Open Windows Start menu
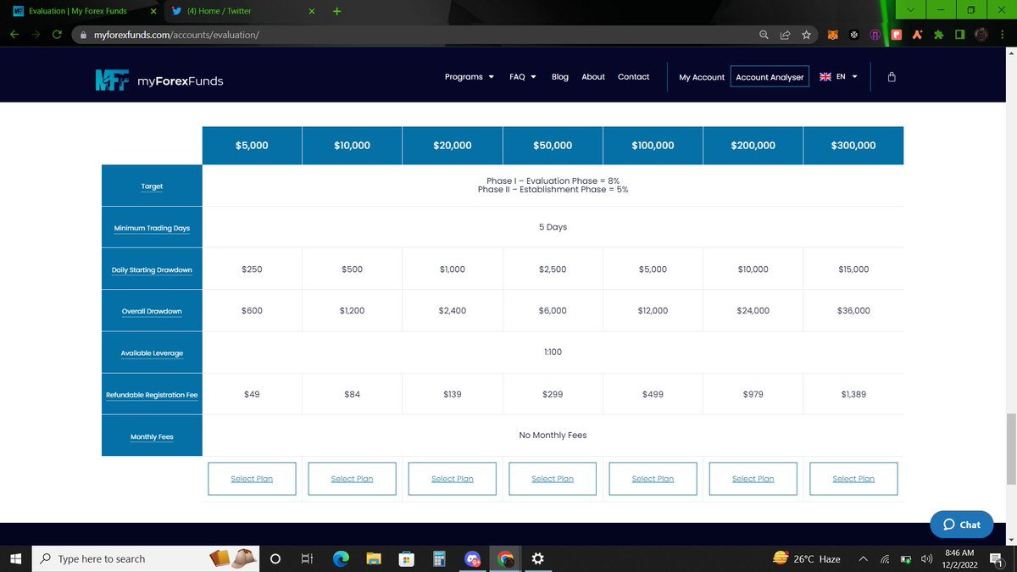 (x=14, y=558)
